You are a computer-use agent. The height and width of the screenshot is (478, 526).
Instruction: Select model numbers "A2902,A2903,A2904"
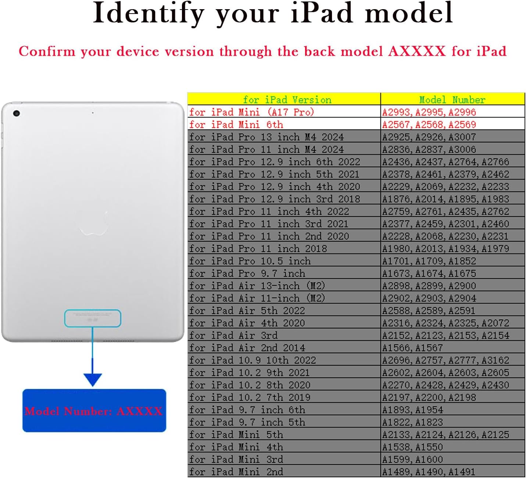[x=429, y=298]
